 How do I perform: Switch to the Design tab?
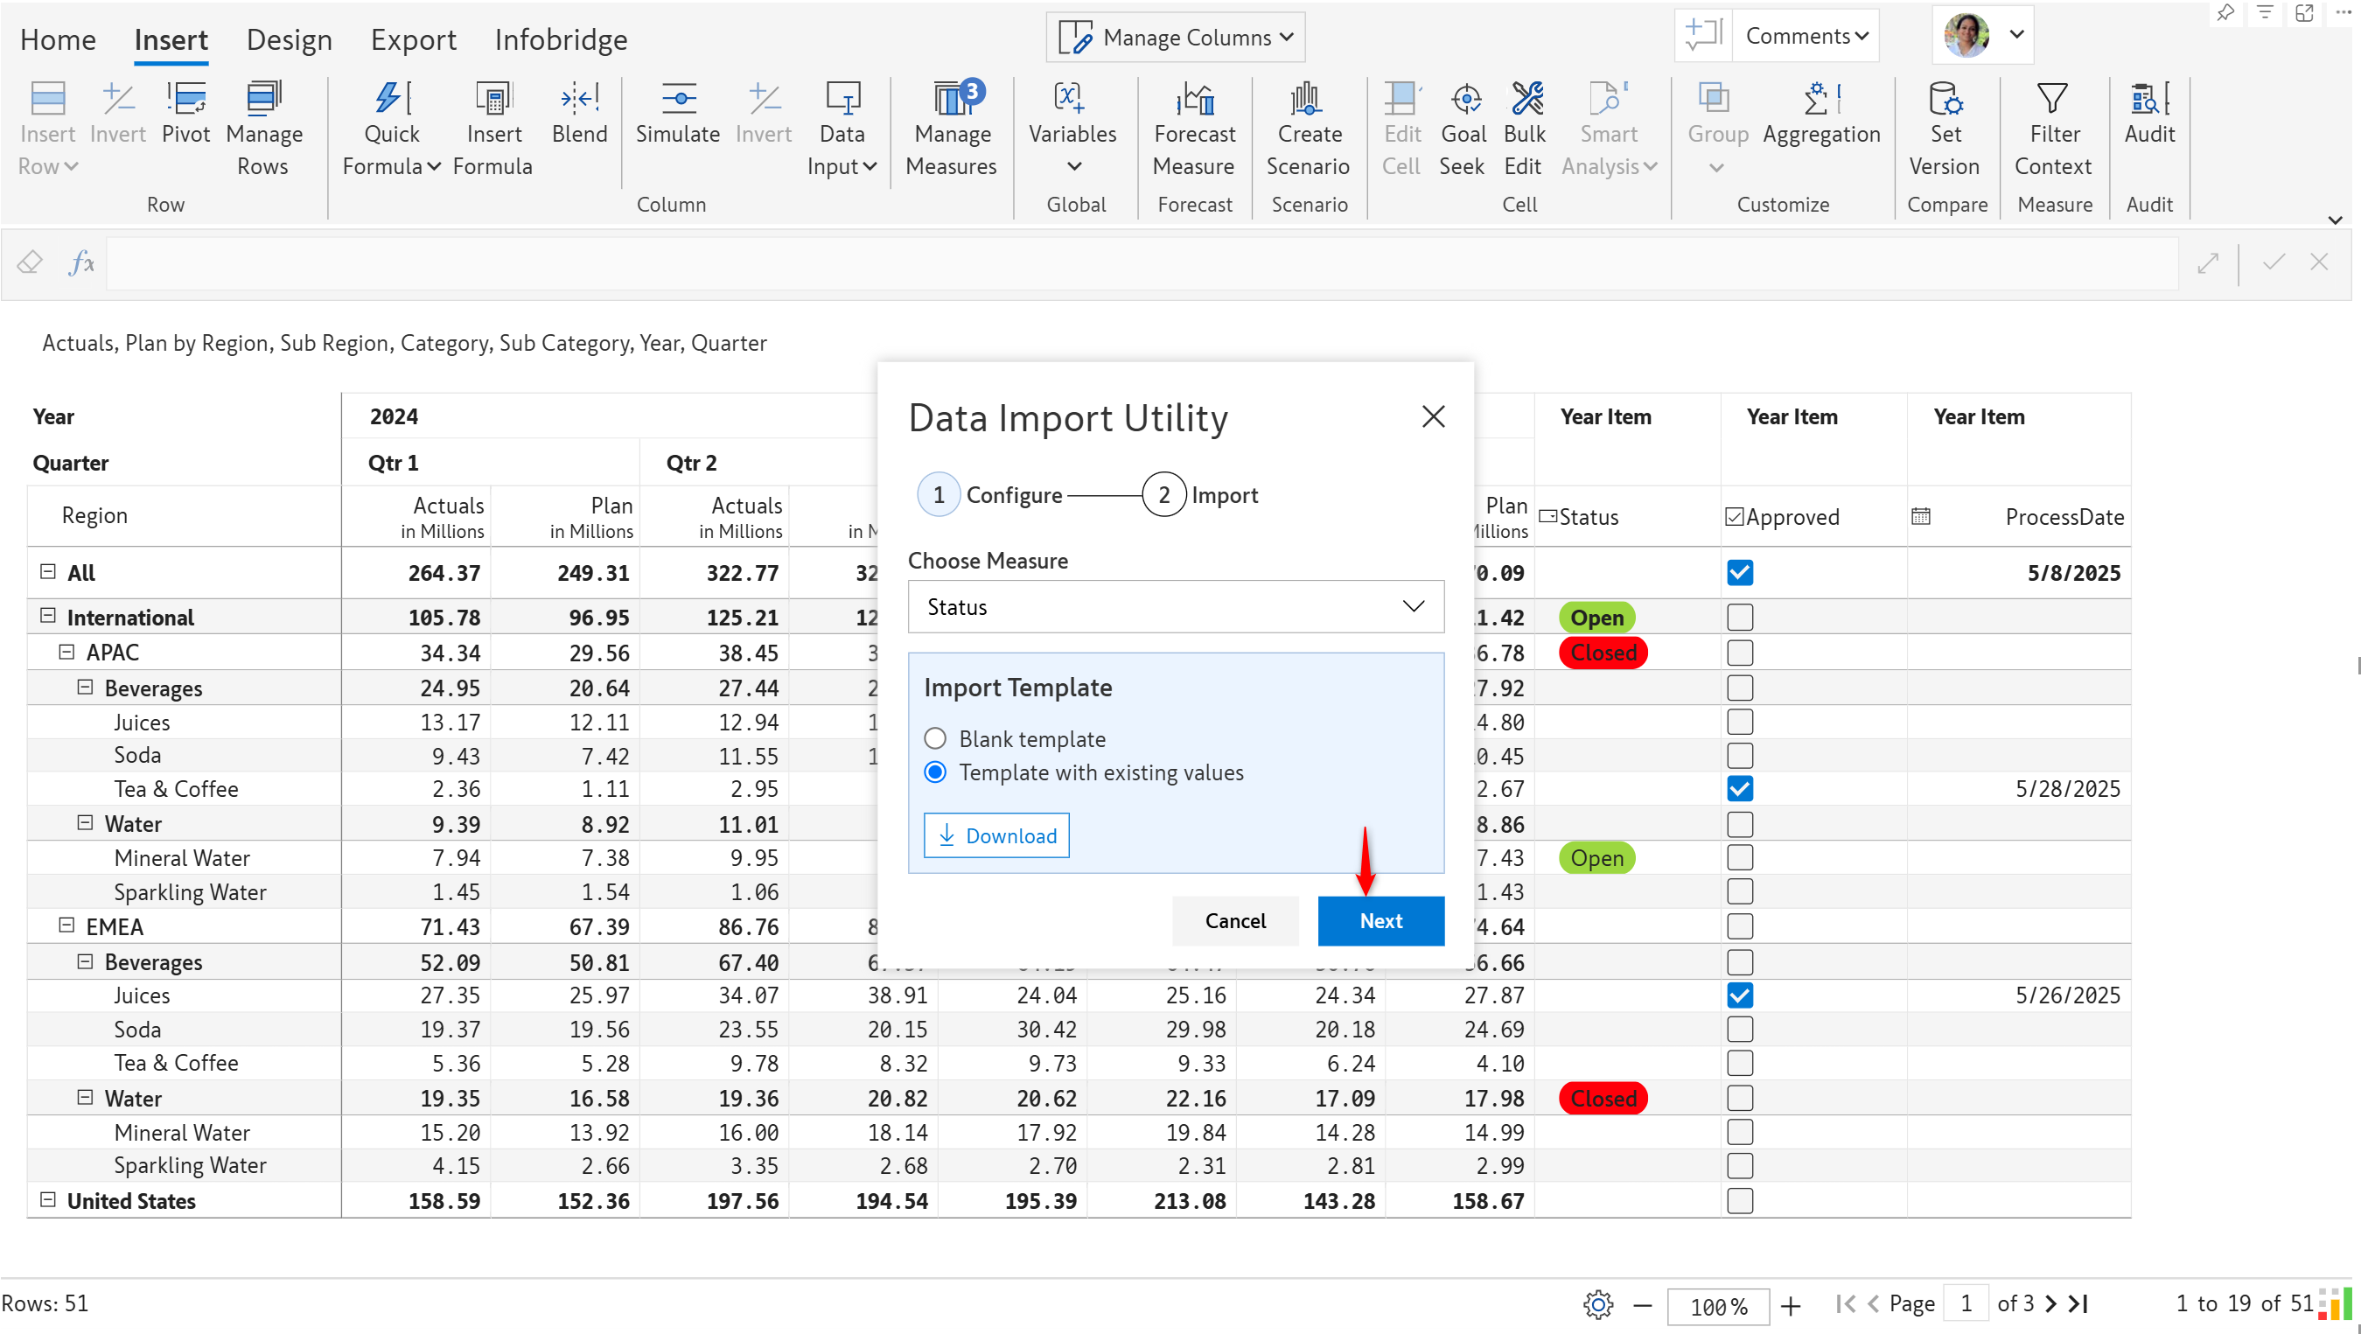(x=289, y=39)
